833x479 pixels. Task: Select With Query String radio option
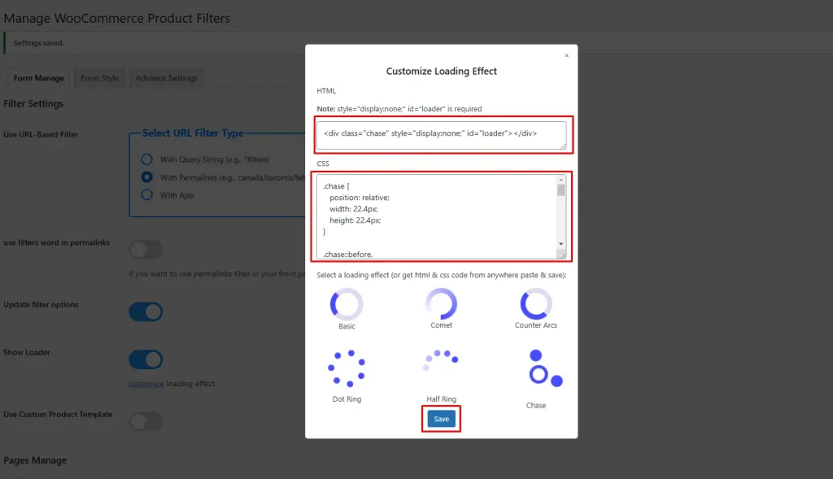coord(146,159)
